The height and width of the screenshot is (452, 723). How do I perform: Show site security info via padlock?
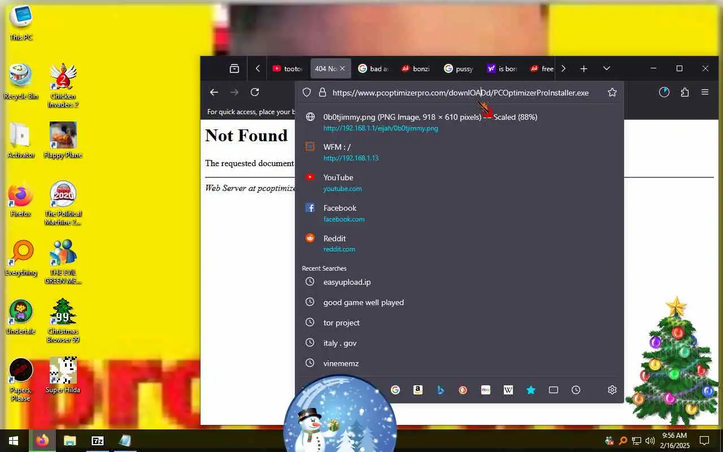point(323,92)
